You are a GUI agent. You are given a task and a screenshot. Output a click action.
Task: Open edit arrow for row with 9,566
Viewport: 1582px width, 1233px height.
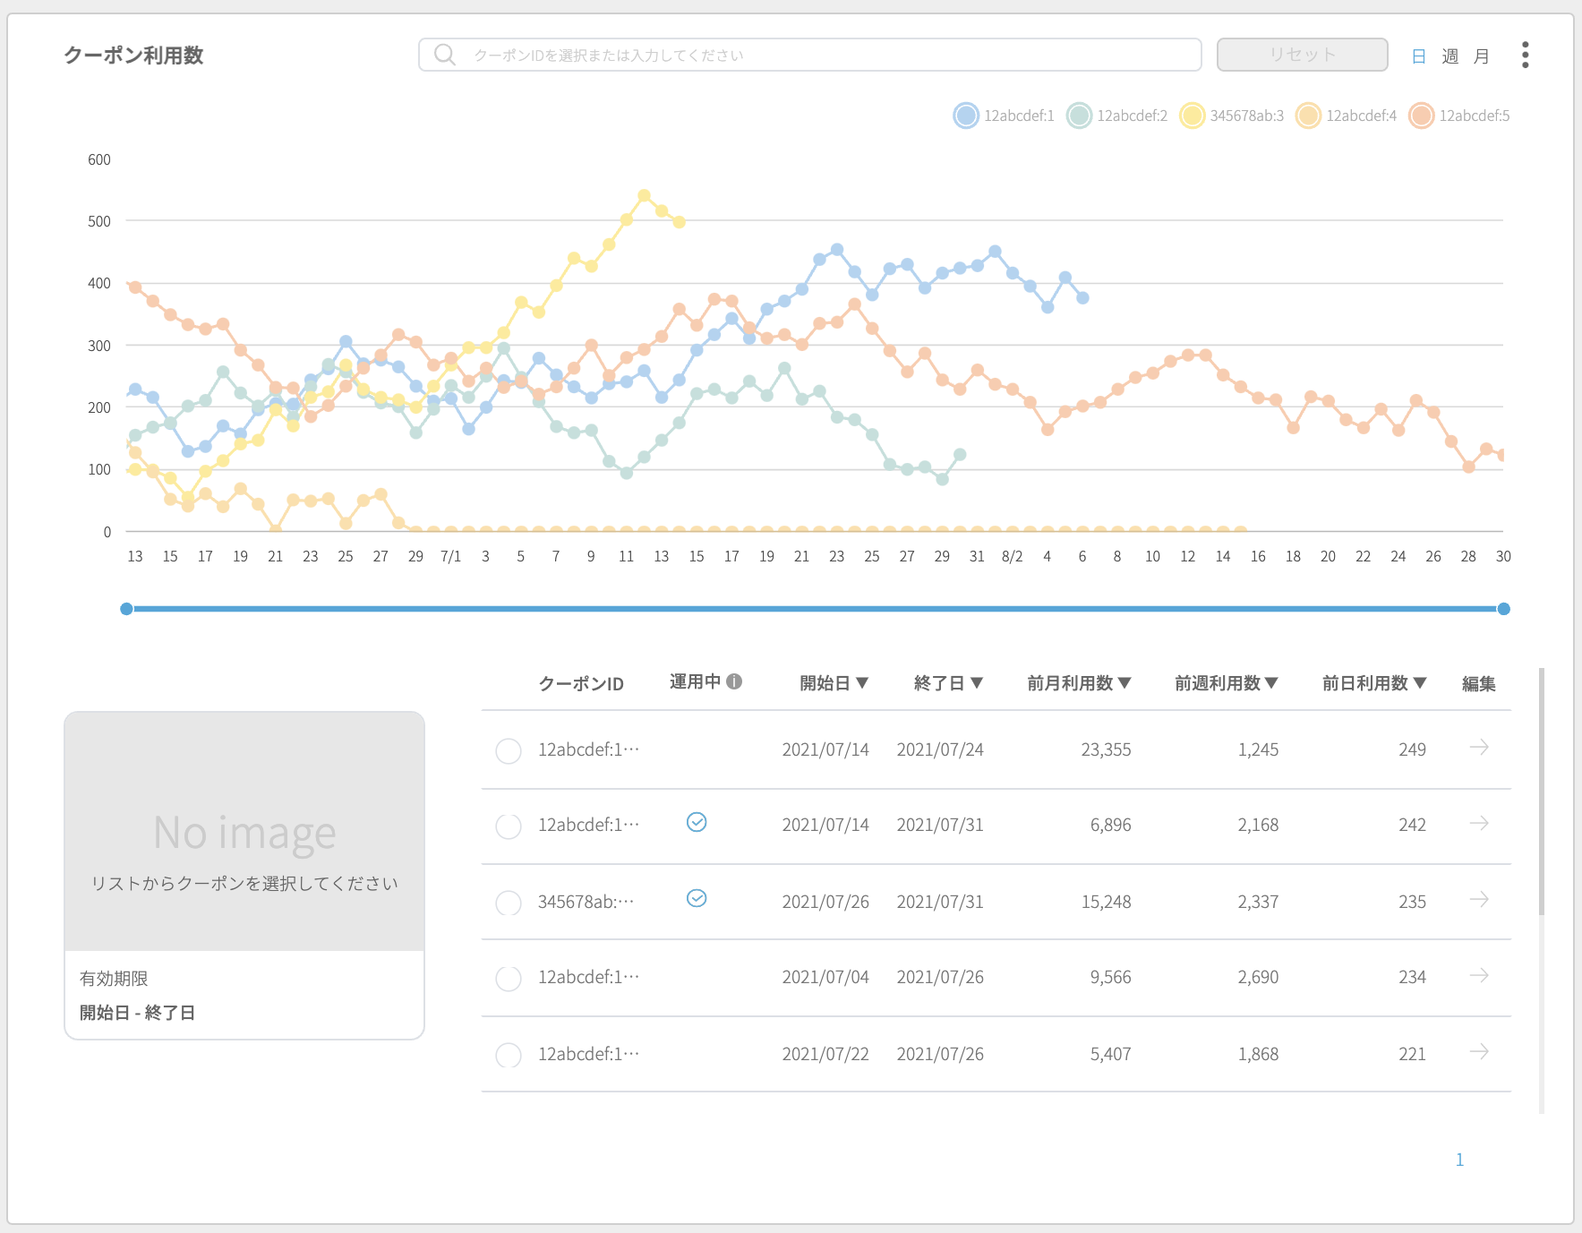tap(1479, 975)
